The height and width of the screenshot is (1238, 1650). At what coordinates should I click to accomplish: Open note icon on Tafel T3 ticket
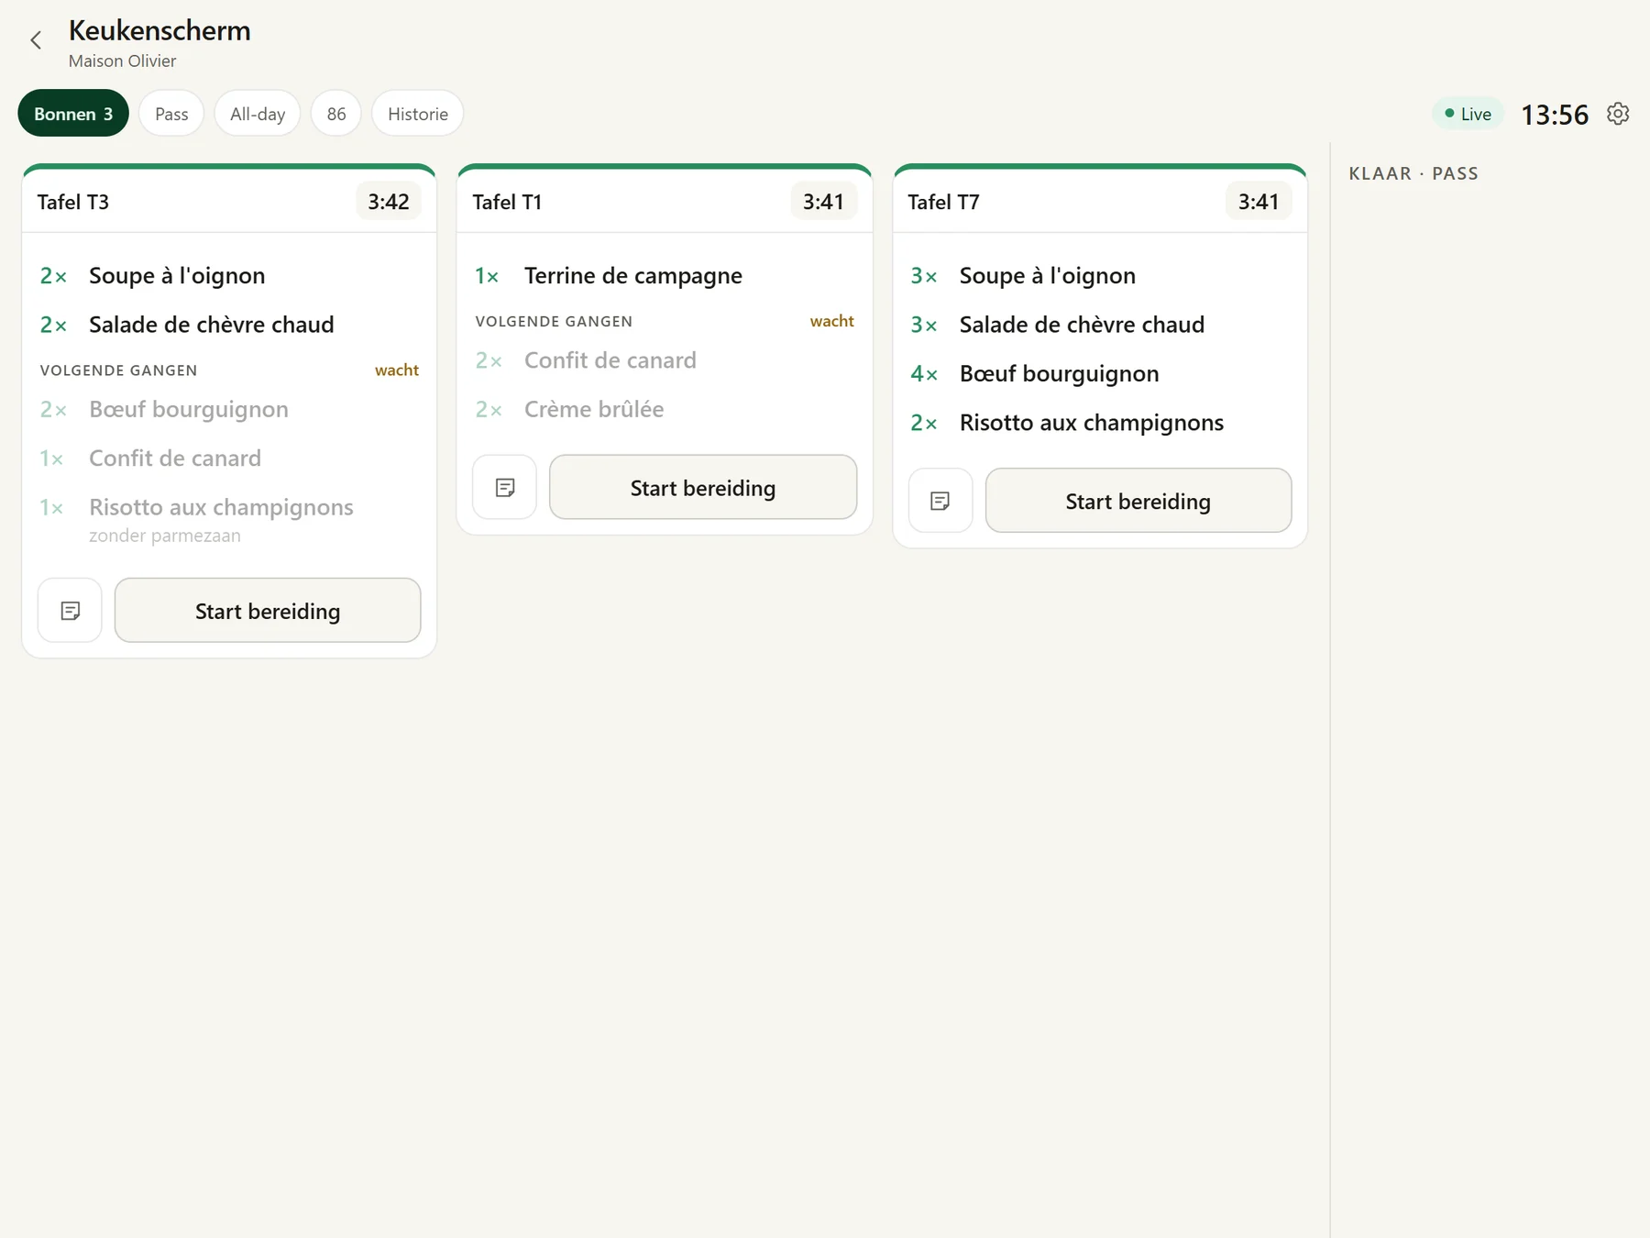[70, 611]
